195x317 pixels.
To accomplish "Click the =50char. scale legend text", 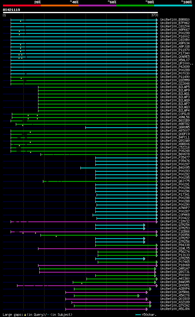I will tap(149, 315).
